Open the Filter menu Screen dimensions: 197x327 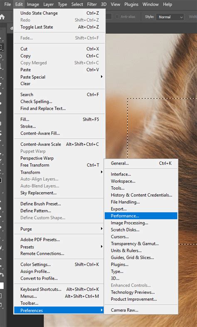click(x=92, y=4)
